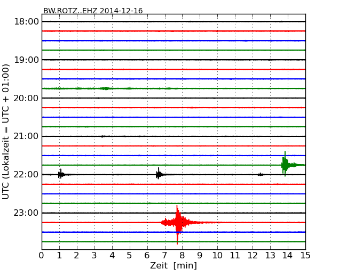Click the 19:00 time label

(x=26, y=60)
